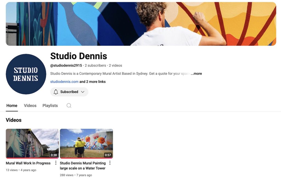Expand the Subscribed dropdown chevron
This screenshot has width=281, height=183.
tap(83, 92)
